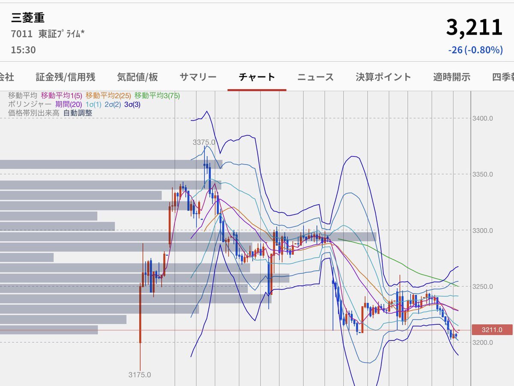Click 自動調整 for price-volume bars

tap(78, 113)
